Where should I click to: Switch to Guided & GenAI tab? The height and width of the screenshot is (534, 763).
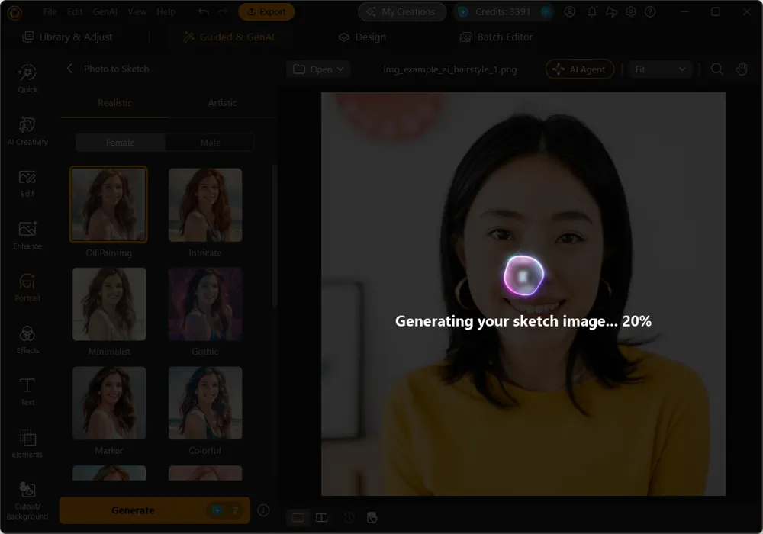[229, 37]
